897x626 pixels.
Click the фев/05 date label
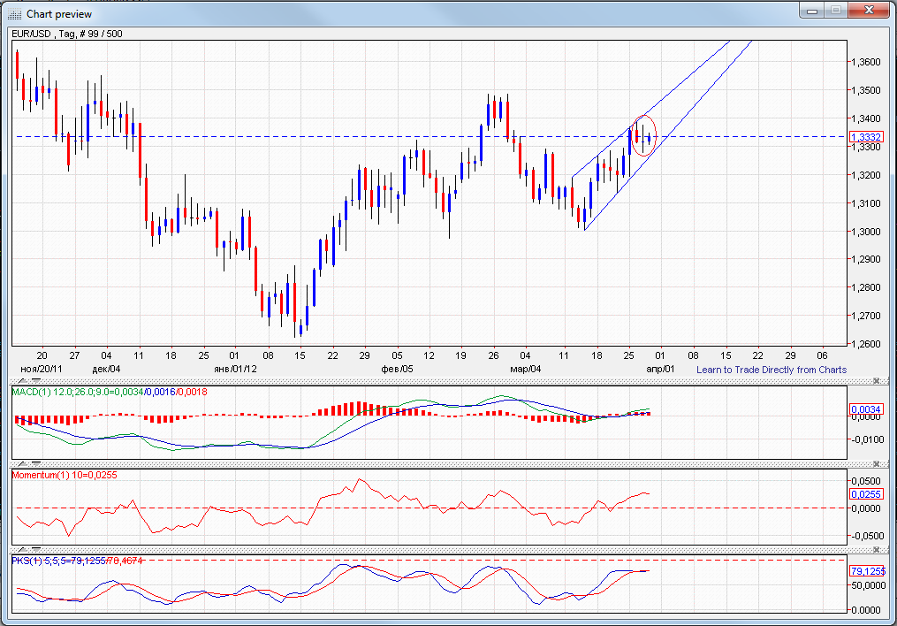[x=397, y=369]
